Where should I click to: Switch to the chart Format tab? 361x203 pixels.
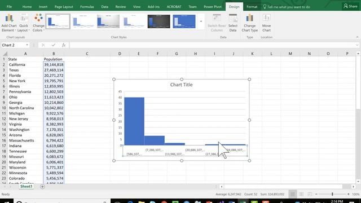pos(252,7)
